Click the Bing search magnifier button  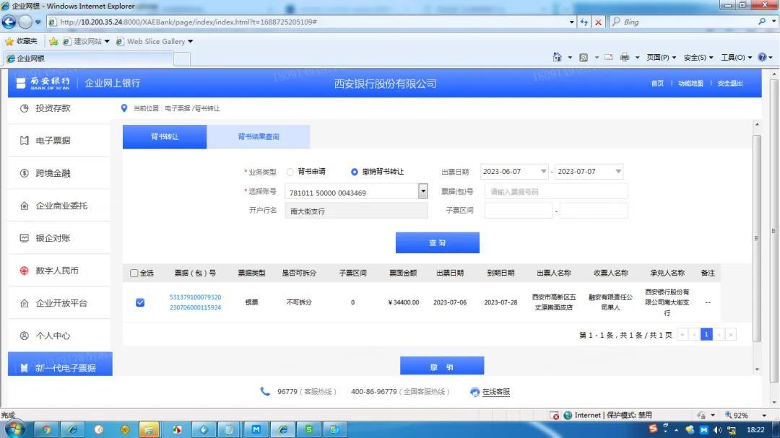click(762, 22)
